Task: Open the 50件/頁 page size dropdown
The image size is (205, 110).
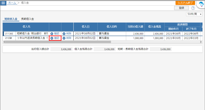Action: click(194, 14)
